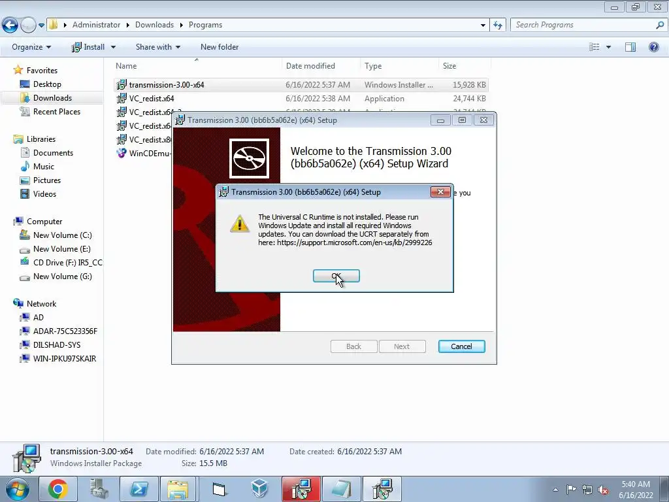Open the Organize menu
Image resolution: width=669 pixels, height=502 pixels.
31,47
